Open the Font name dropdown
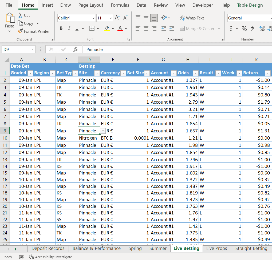 (93, 18)
